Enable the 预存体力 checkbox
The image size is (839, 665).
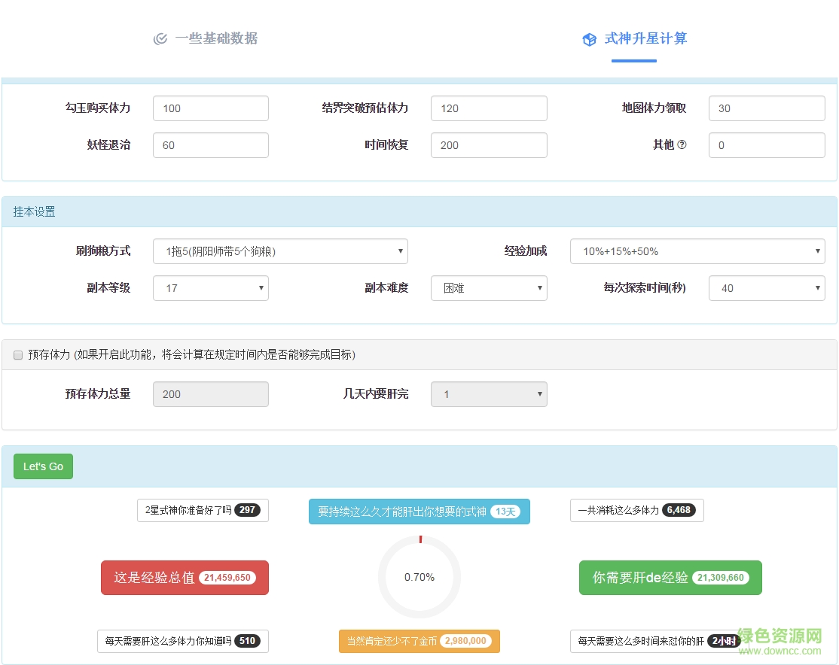coord(18,355)
